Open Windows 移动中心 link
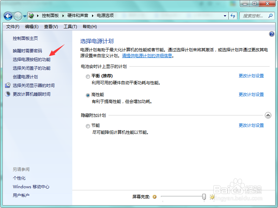Viewport: 278px width, 208px height. (x=31, y=187)
